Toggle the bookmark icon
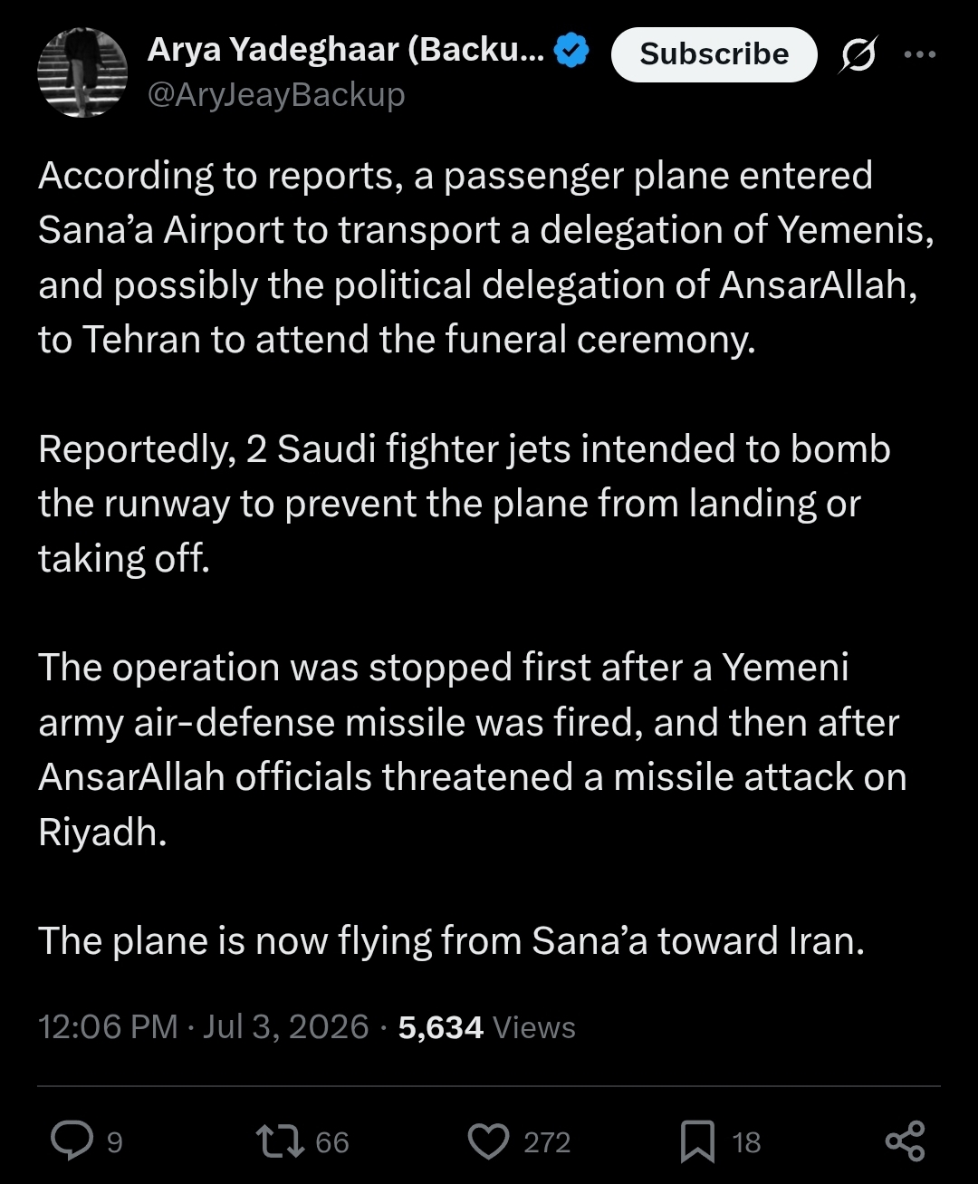The width and height of the screenshot is (978, 1184). (x=697, y=1141)
